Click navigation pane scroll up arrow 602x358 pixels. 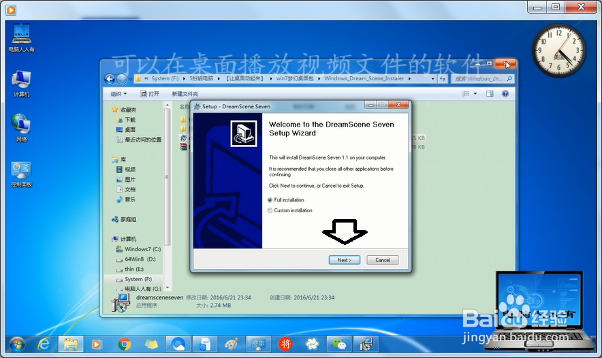pyautogui.click(x=167, y=105)
